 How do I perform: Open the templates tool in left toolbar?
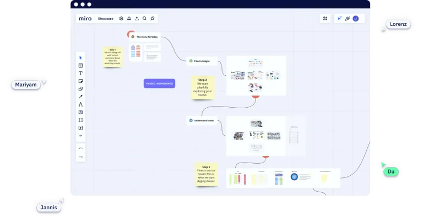(80, 65)
